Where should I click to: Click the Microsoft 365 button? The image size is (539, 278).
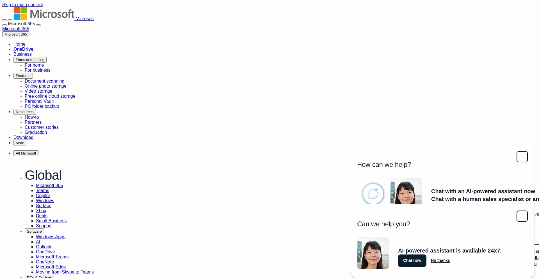pos(16,34)
